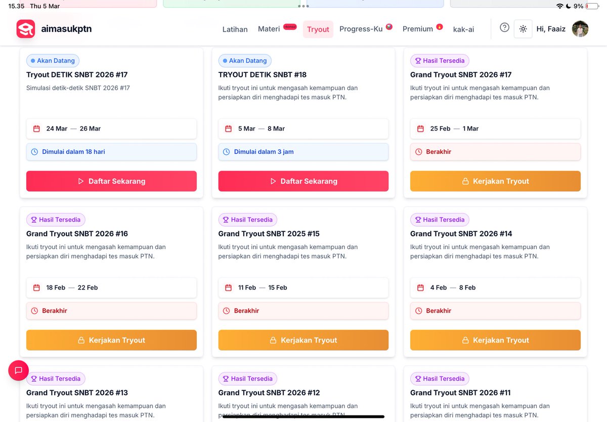This screenshot has width=607, height=422.
Task: Click the aimasukptn brand name
Action: pyautogui.click(x=66, y=29)
